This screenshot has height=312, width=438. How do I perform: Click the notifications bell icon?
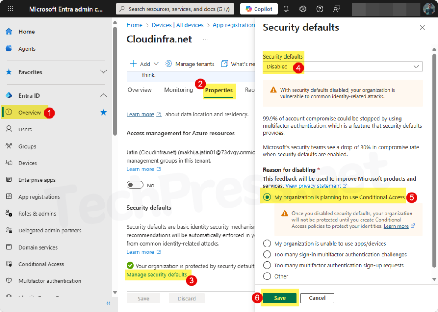(x=286, y=9)
